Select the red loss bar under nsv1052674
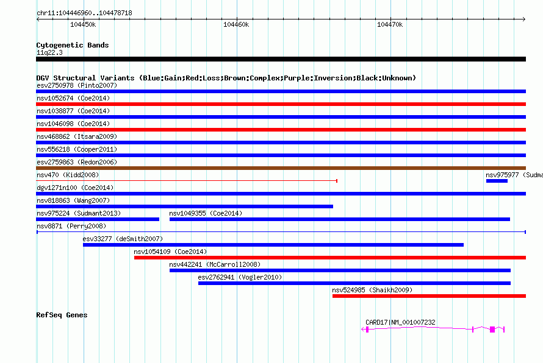This screenshot has height=363, width=543. 281,104
